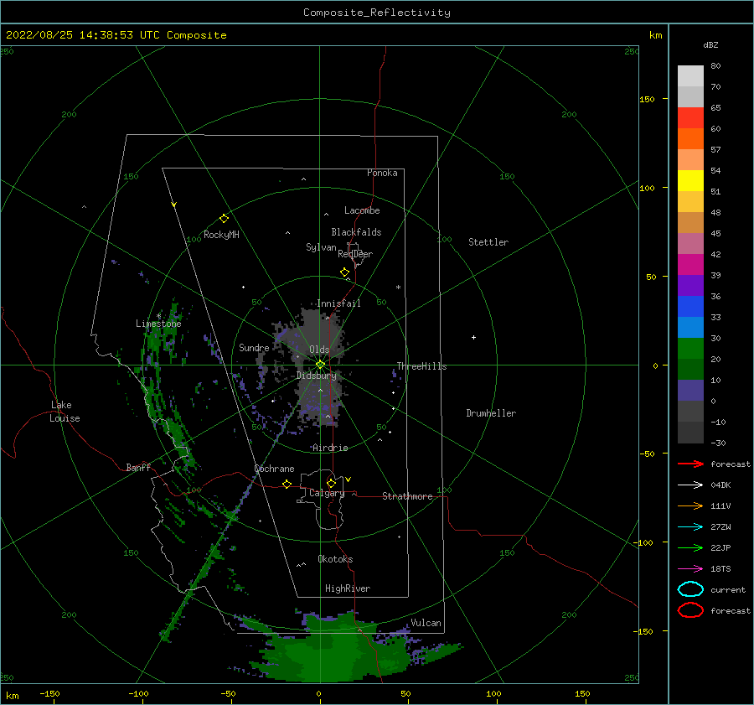Click the green 22JP arrow icon
The image size is (754, 705).
690,547
